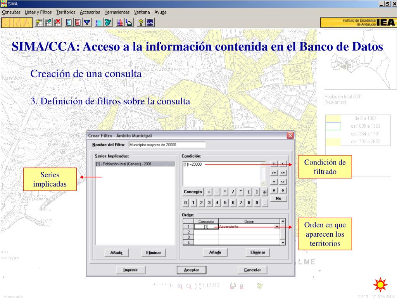Click the cyan bar chart toolbar icon

[x=98, y=23]
